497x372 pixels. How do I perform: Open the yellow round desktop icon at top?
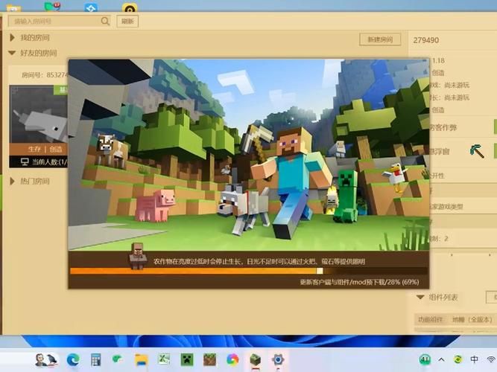click(x=130, y=7)
